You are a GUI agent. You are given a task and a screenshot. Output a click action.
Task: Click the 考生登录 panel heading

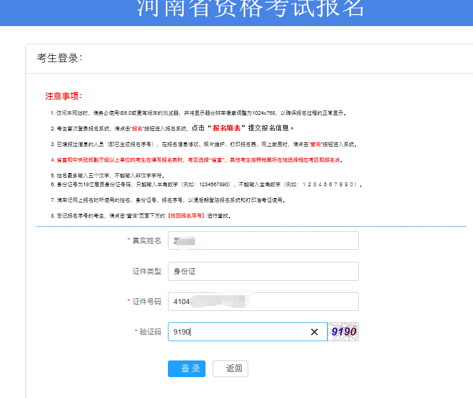point(59,58)
